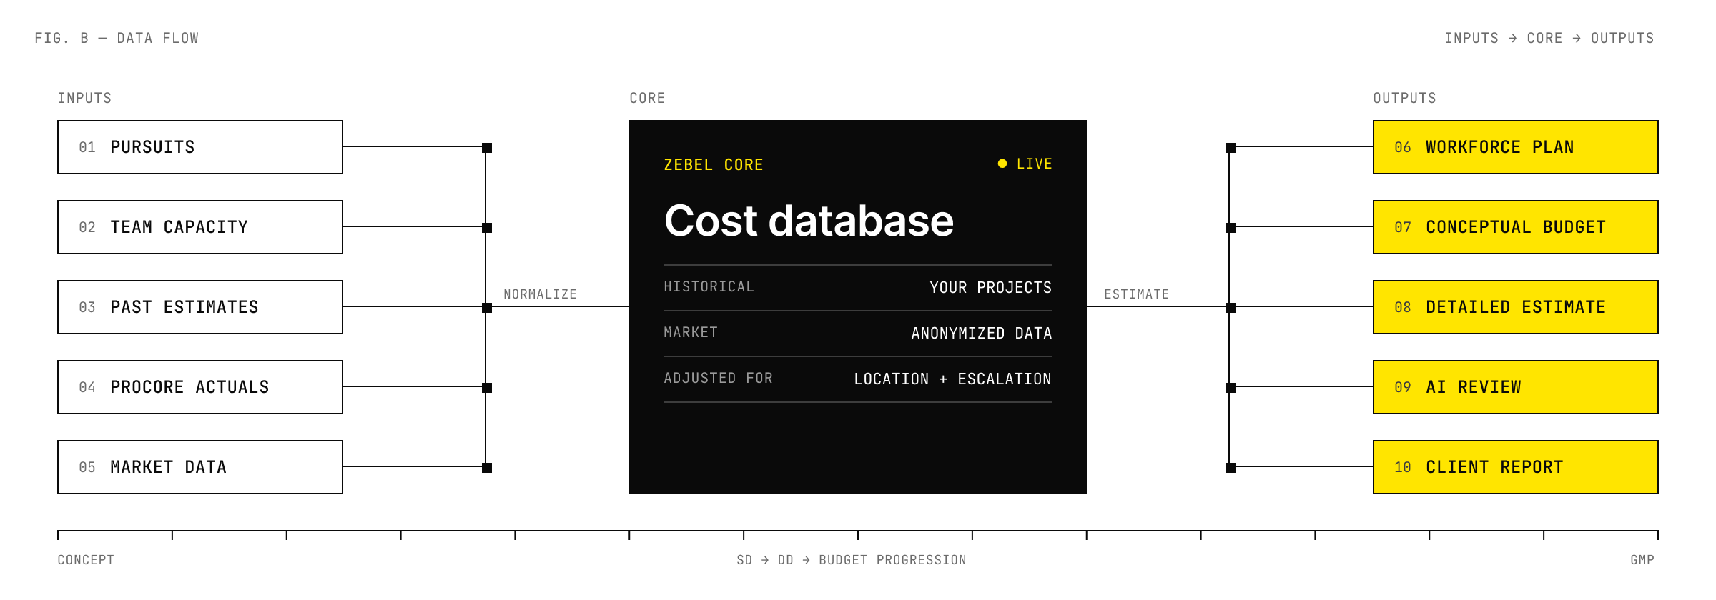Click the "CONCEPT" timeline label
The height and width of the screenshot is (600, 1716).
[x=86, y=560]
